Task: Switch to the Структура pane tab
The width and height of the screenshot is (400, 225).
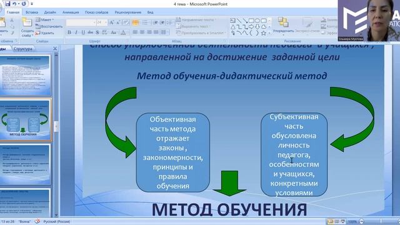Action: (x=23, y=49)
